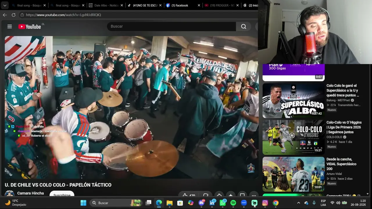The image size is (372, 209).
Task: Open the Camara Hincha channel name
Action: (31, 193)
